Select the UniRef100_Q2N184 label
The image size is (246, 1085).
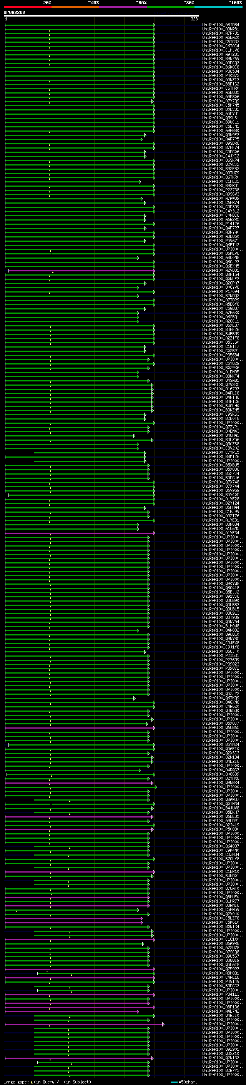[221, 757]
